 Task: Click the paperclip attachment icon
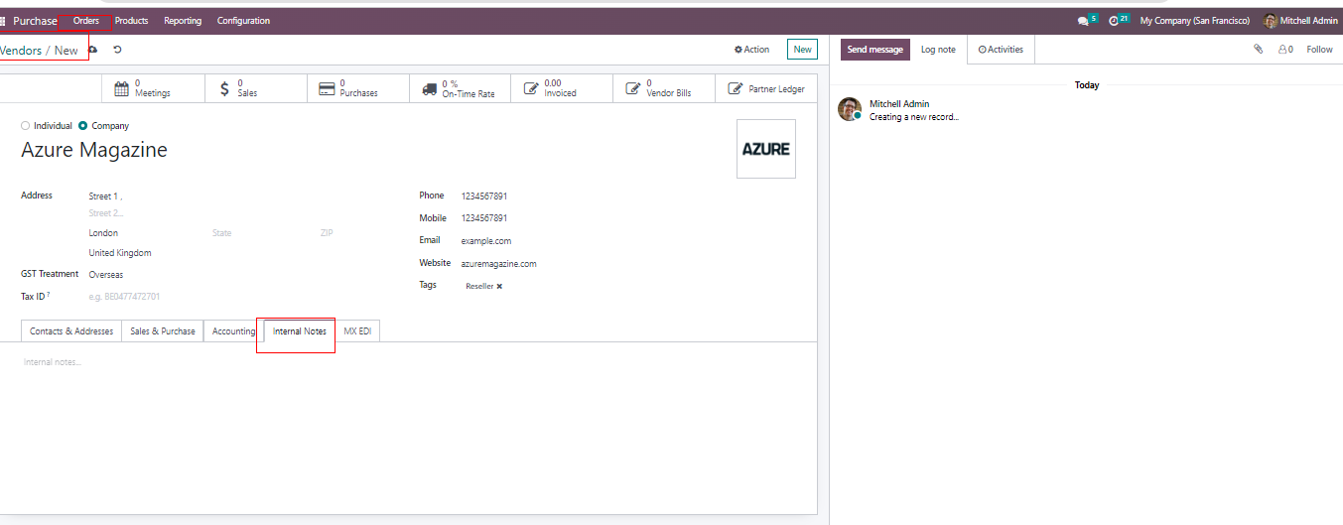point(1258,50)
